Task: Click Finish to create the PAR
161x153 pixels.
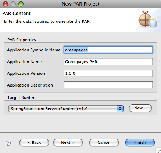Action: [140, 142]
